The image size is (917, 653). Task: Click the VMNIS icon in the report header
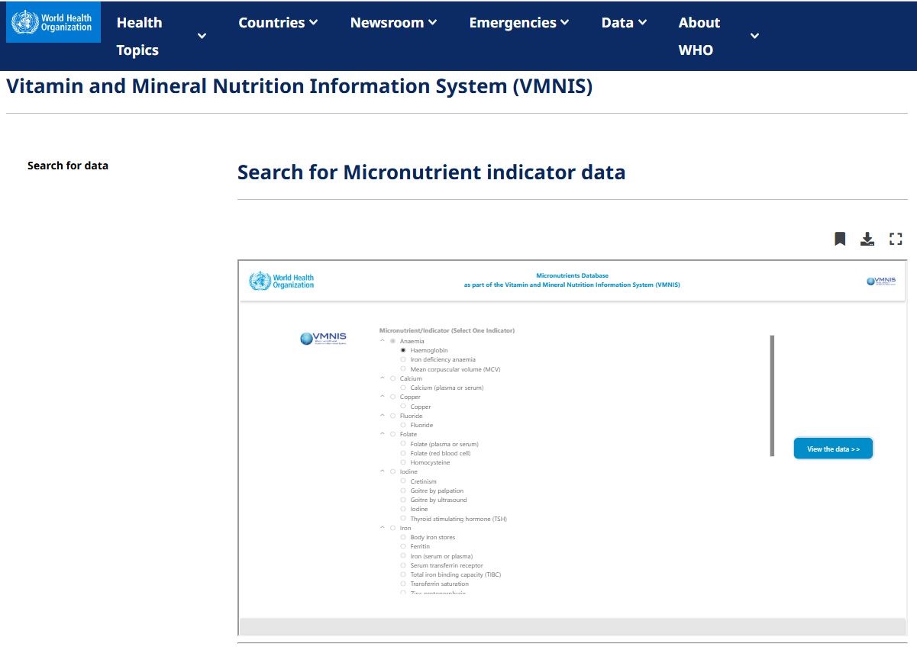click(882, 280)
